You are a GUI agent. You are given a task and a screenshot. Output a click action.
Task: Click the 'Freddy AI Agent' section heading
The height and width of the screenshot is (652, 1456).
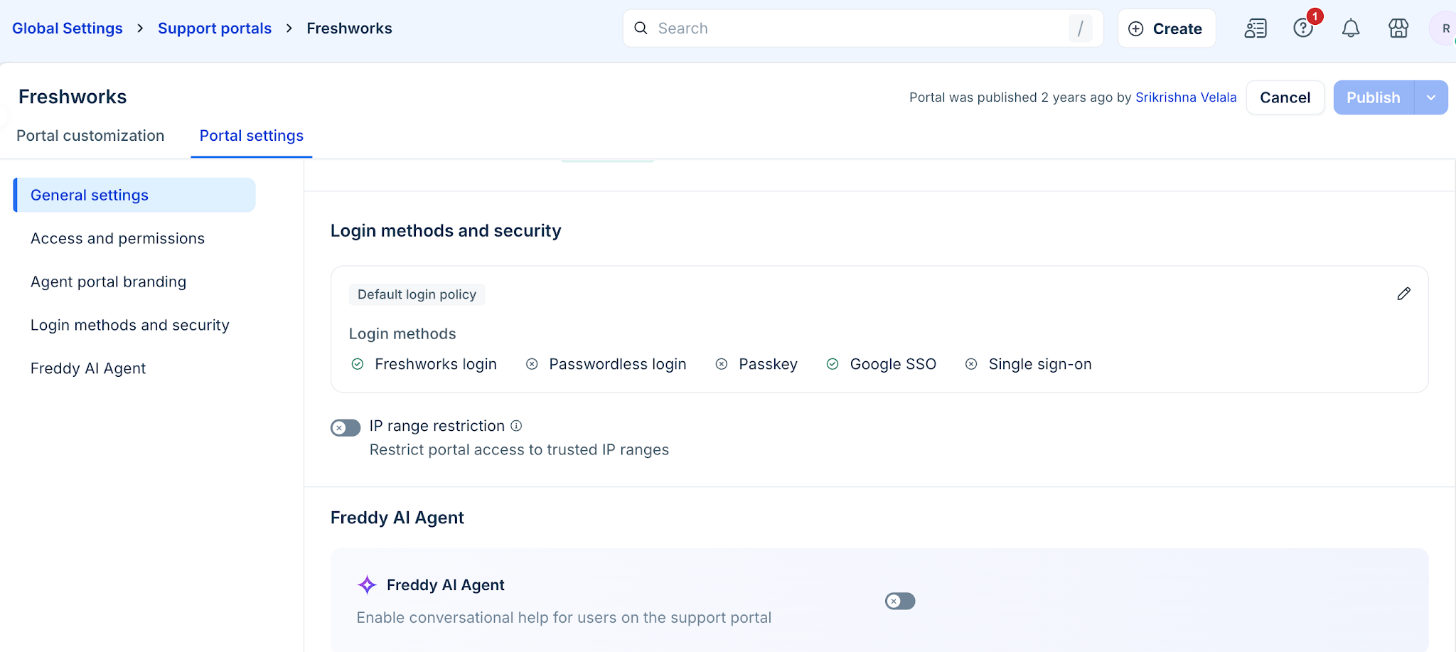click(397, 518)
